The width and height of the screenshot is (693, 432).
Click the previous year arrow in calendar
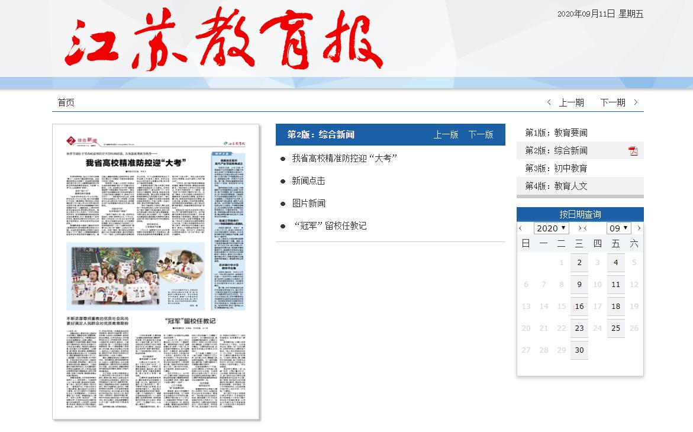coord(520,228)
